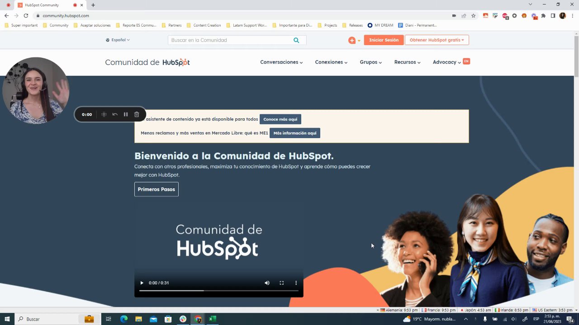
Task: Open Microsoft Edge from the taskbar
Action: coord(124,319)
